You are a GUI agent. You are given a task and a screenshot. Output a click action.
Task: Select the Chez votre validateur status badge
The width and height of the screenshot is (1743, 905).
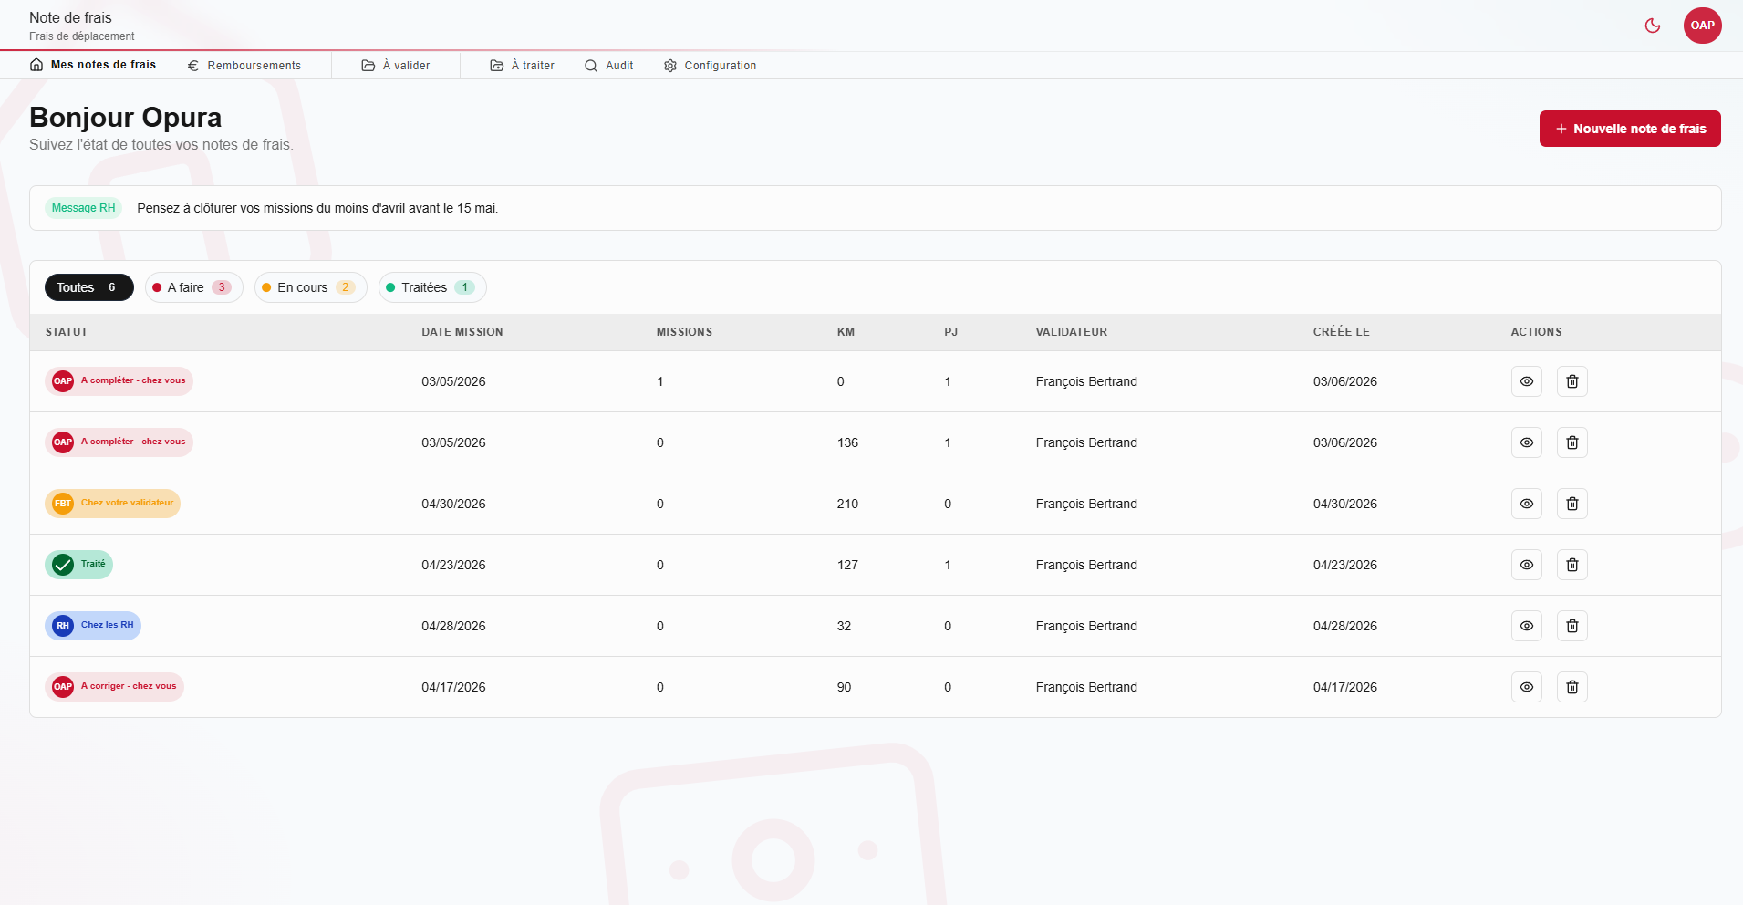coord(112,504)
